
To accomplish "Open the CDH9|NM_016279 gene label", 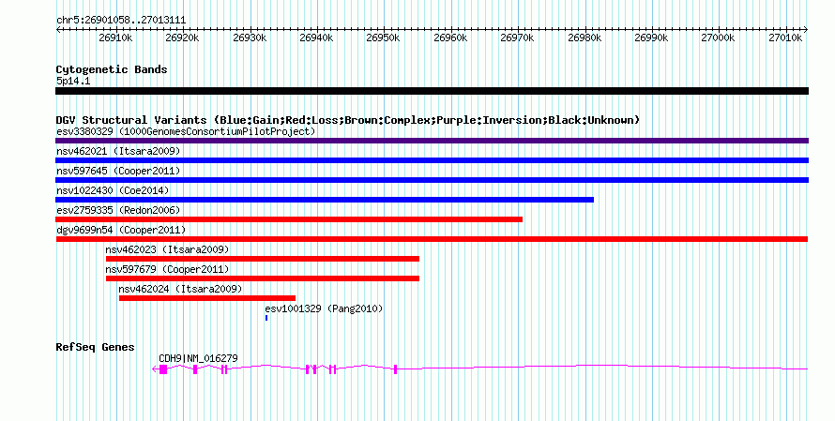I will (x=198, y=359).
